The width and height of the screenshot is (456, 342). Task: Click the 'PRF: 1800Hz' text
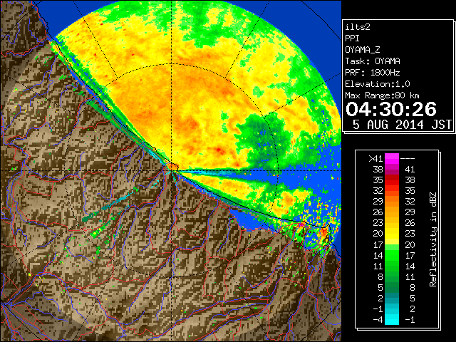pyautogui.click(x=373, y=73)
